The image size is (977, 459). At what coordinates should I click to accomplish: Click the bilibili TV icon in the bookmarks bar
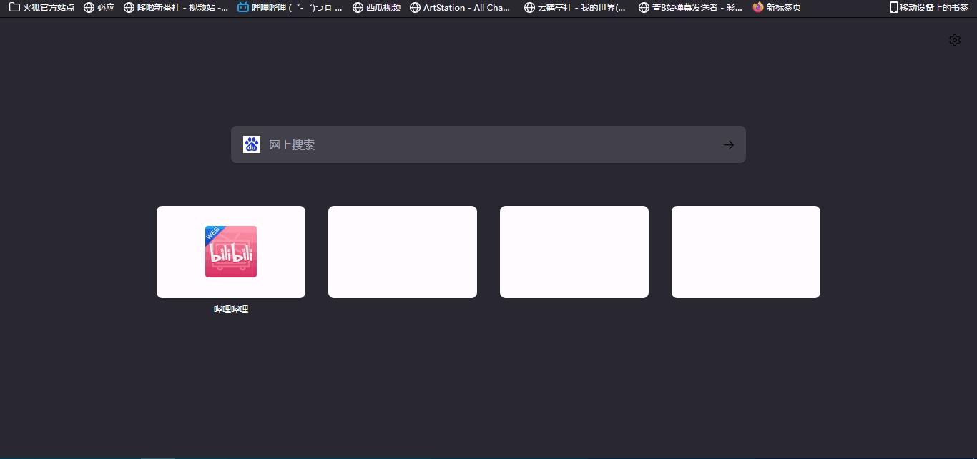[243, 8]
